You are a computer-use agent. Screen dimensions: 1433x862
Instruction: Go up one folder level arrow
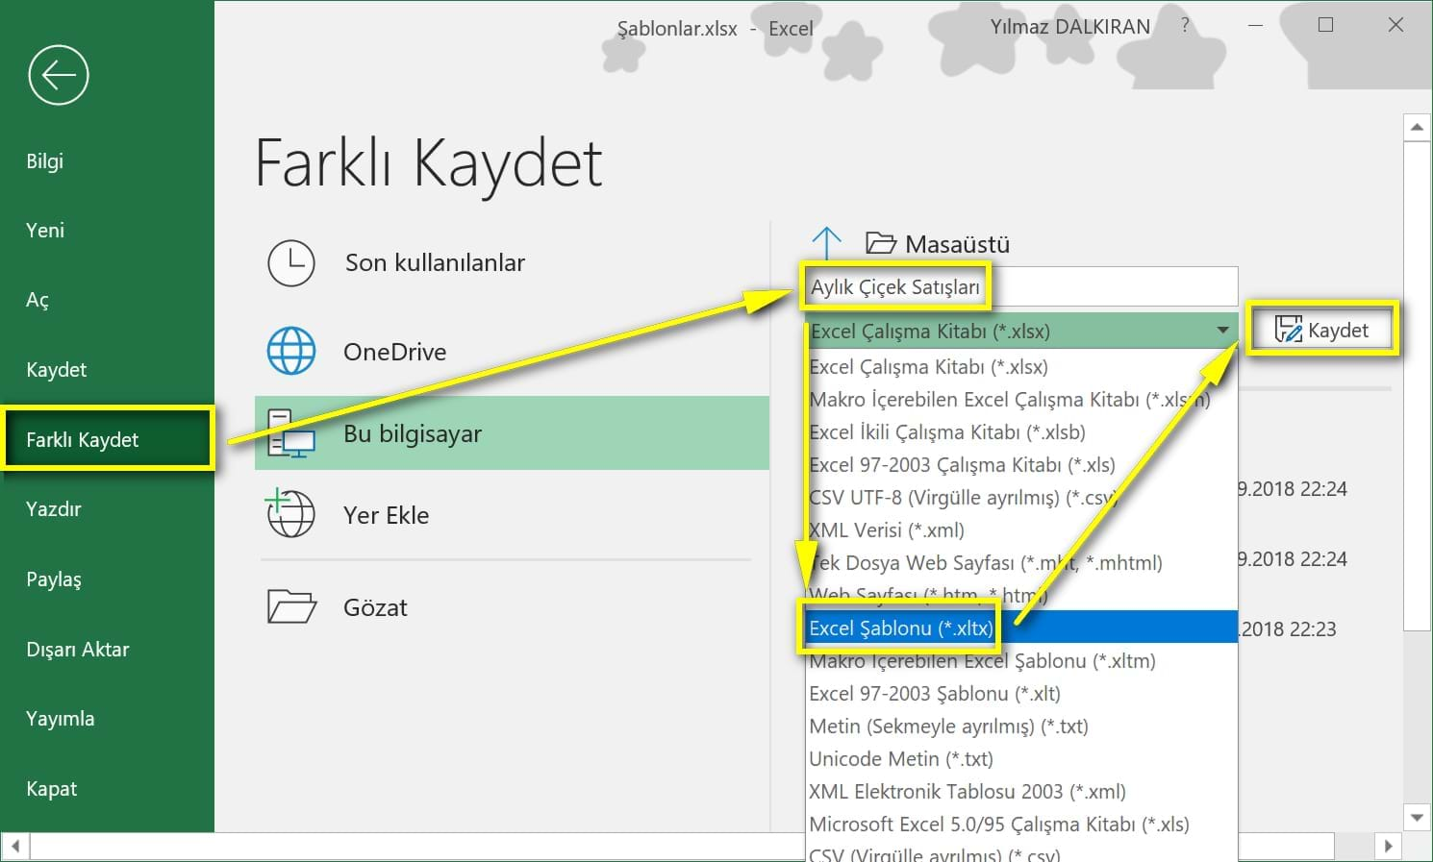[826, 244]
